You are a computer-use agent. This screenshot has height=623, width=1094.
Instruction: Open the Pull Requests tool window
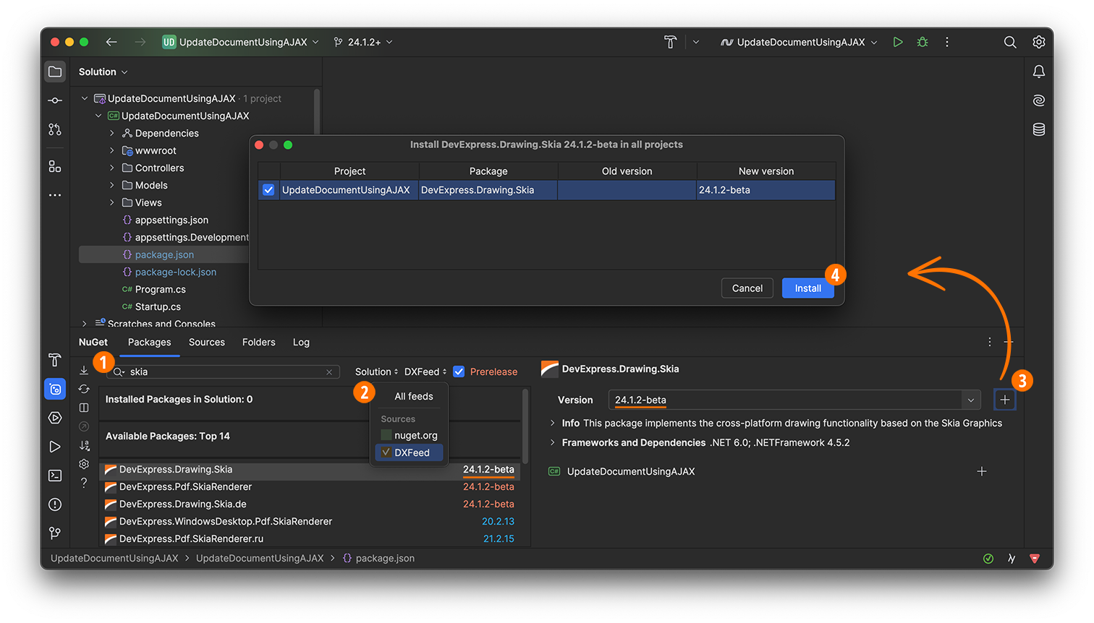(55, 129)
